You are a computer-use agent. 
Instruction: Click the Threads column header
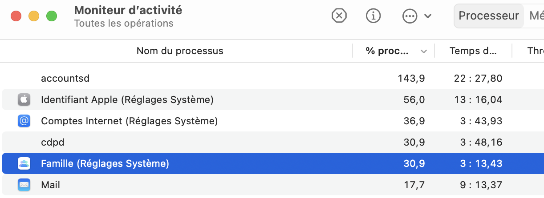click(x=535, y=51)
